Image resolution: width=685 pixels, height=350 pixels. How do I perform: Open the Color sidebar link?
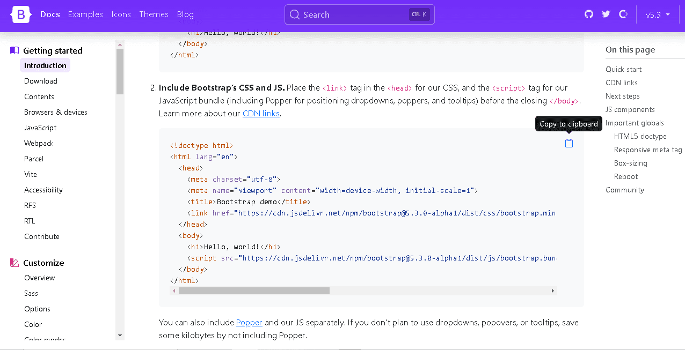click(33, 324)
